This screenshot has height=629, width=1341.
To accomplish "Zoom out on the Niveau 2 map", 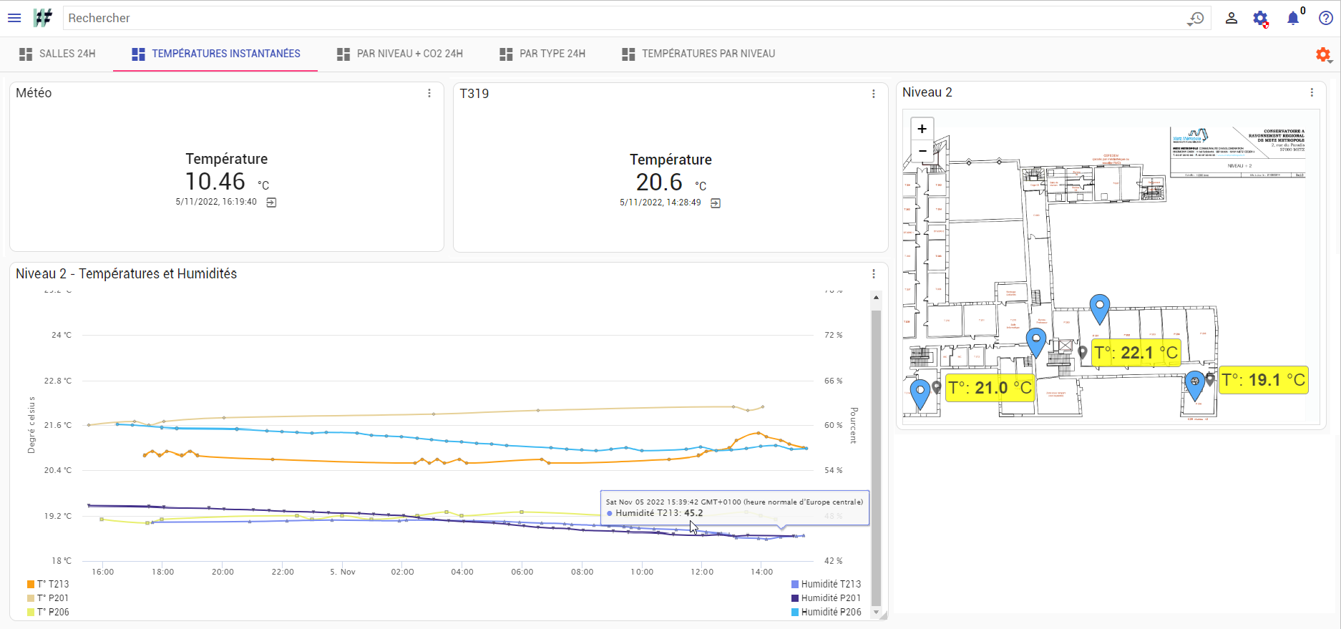I will (x=922, y=150).
